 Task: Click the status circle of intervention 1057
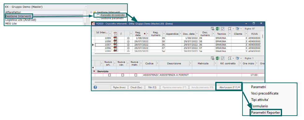(128, 45)
